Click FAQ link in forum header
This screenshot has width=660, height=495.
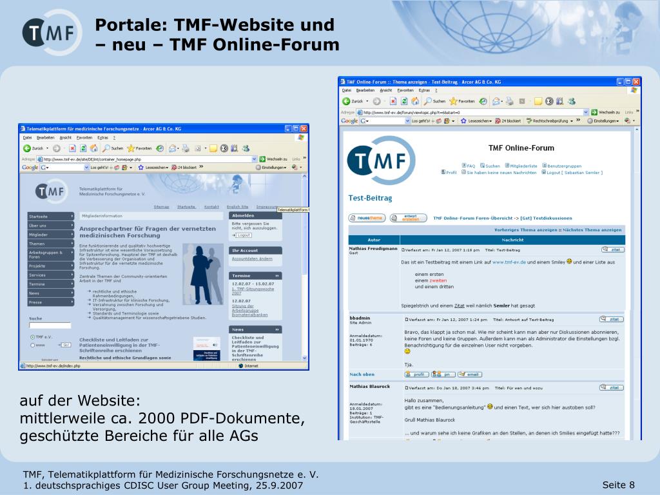tap(469, 166)
